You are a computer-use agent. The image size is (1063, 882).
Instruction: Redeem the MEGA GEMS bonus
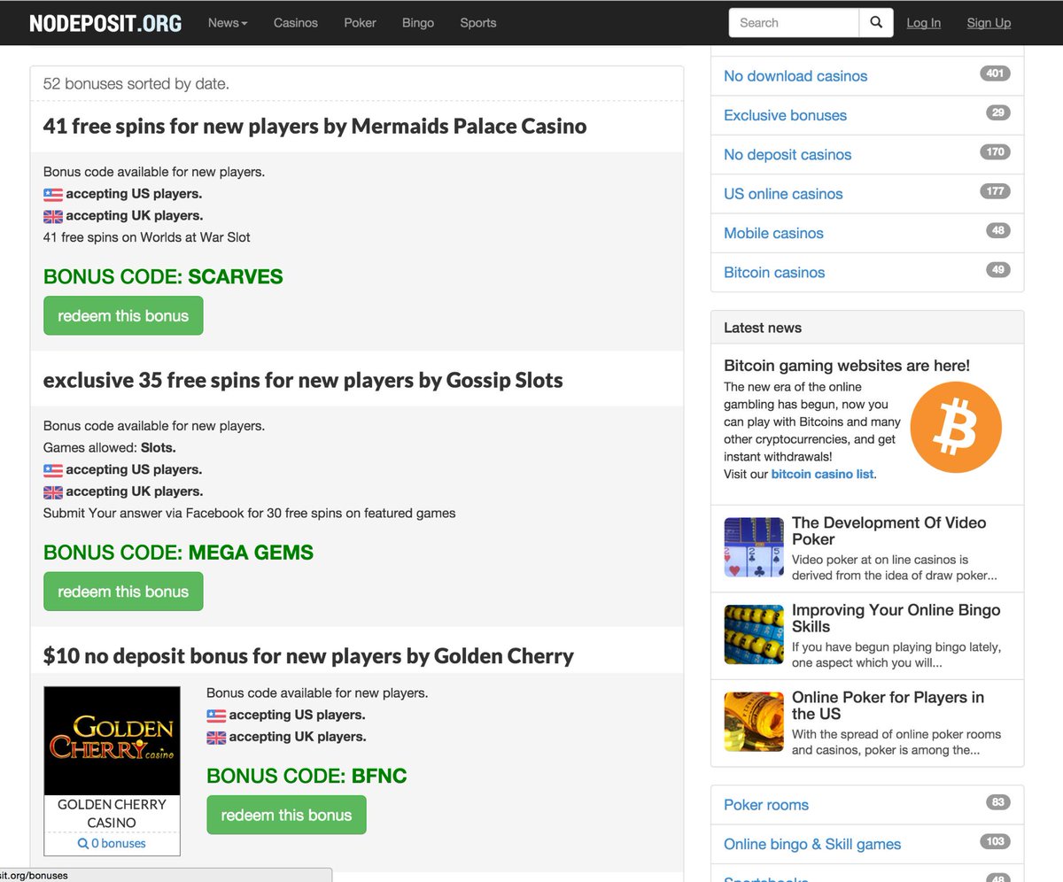[123, 592]
